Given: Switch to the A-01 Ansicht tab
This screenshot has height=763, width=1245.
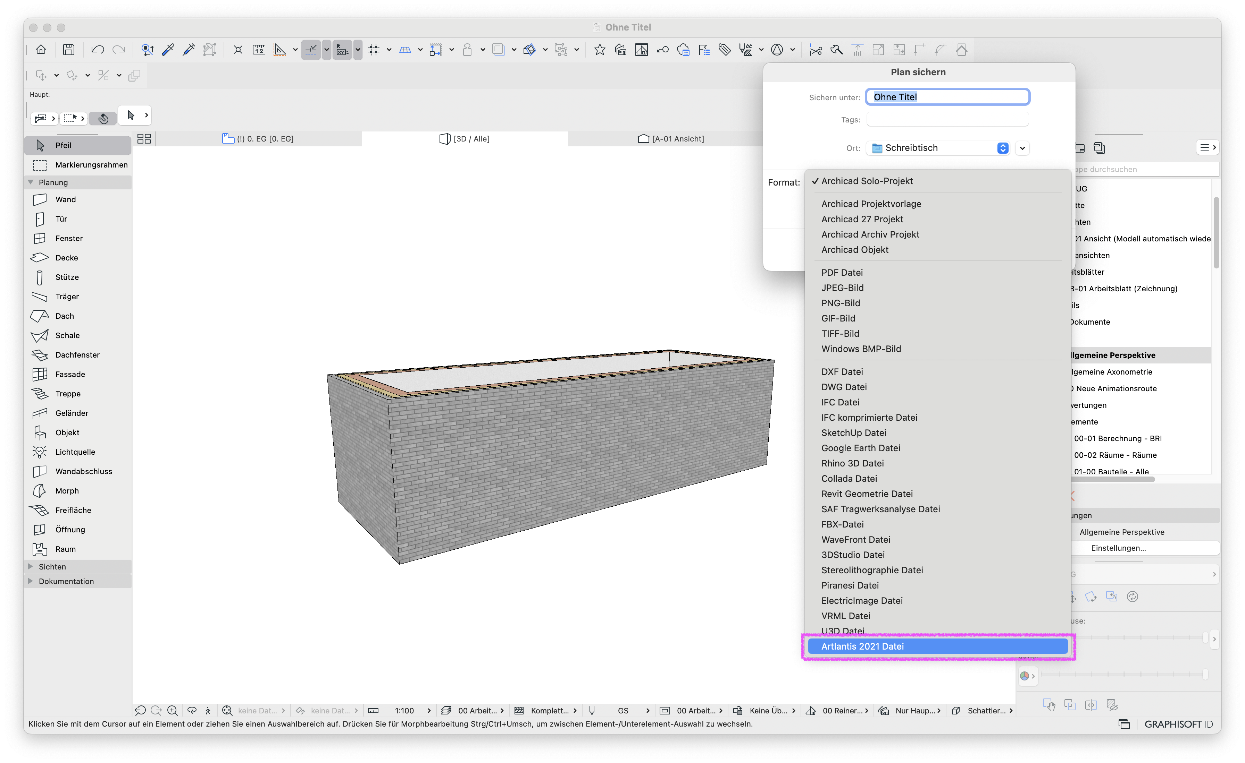Looking at the screenshot, I should [670, 139].
